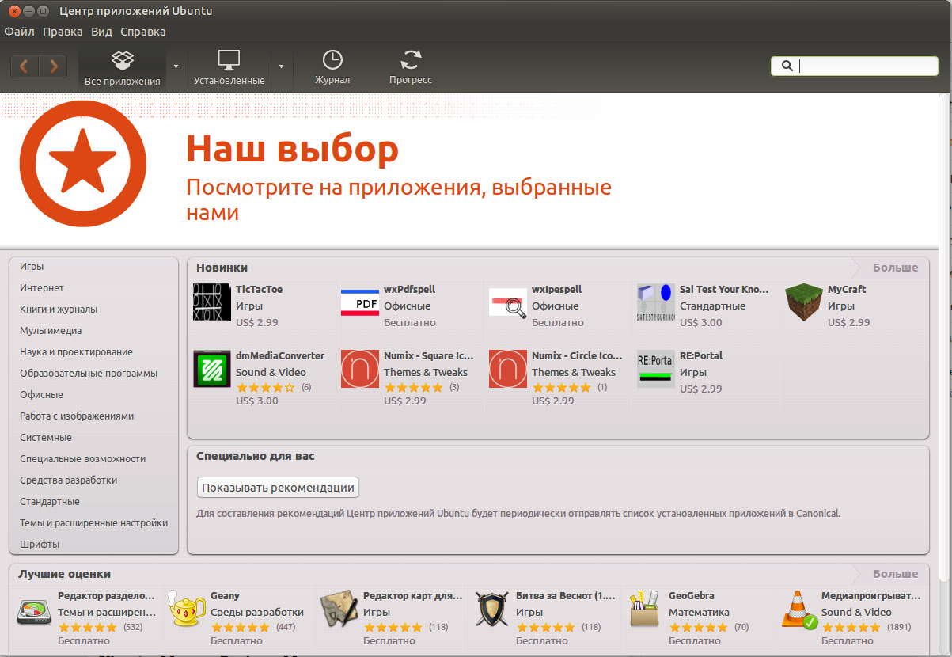Click Больше in the Новинки section
This screenshot has width=952, height=657.
click(x=895, y=268)
